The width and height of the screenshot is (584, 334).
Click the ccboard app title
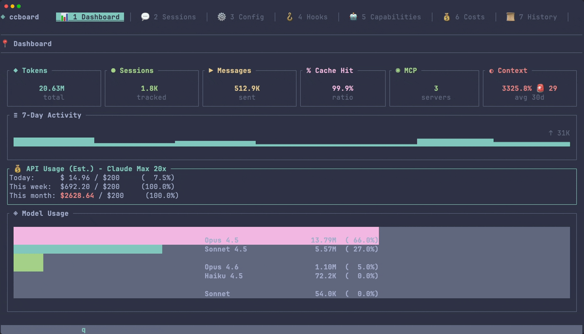23,17
